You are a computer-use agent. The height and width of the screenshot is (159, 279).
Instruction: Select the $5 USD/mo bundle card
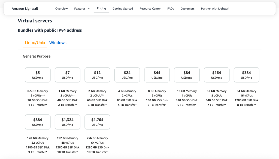click(x=38, y=75)
